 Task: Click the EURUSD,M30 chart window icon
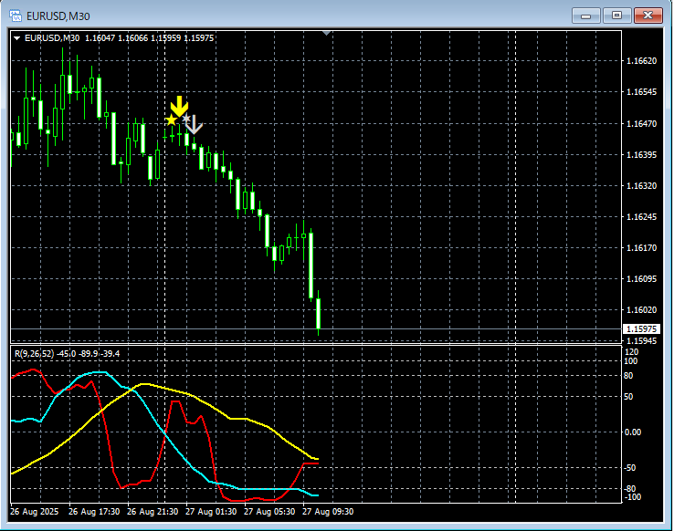pyautogui.click(x=16, y=16)
